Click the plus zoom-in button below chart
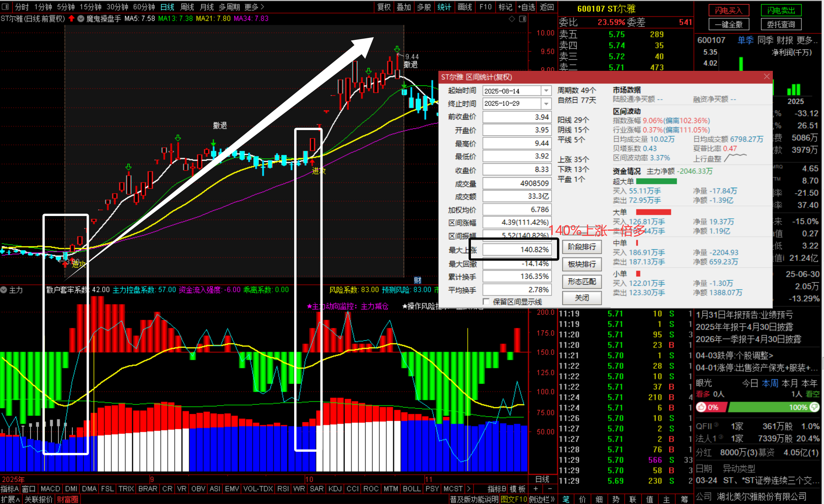824x504 pixels. (x=536, y=489)
